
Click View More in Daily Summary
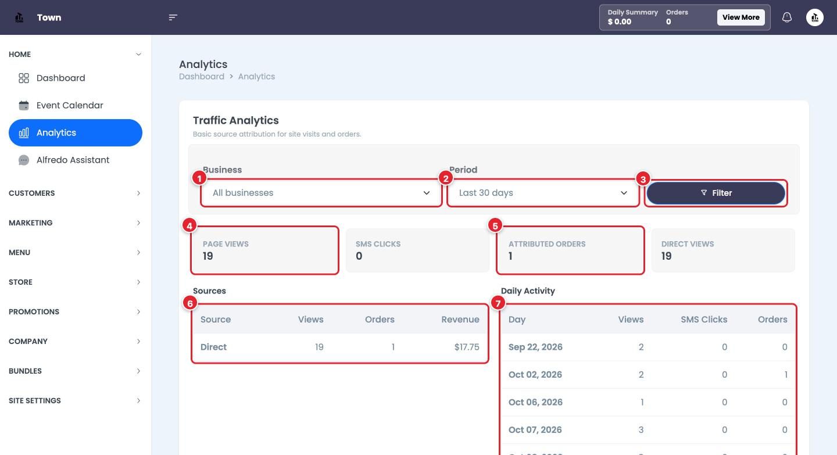(x=741, y=17)
